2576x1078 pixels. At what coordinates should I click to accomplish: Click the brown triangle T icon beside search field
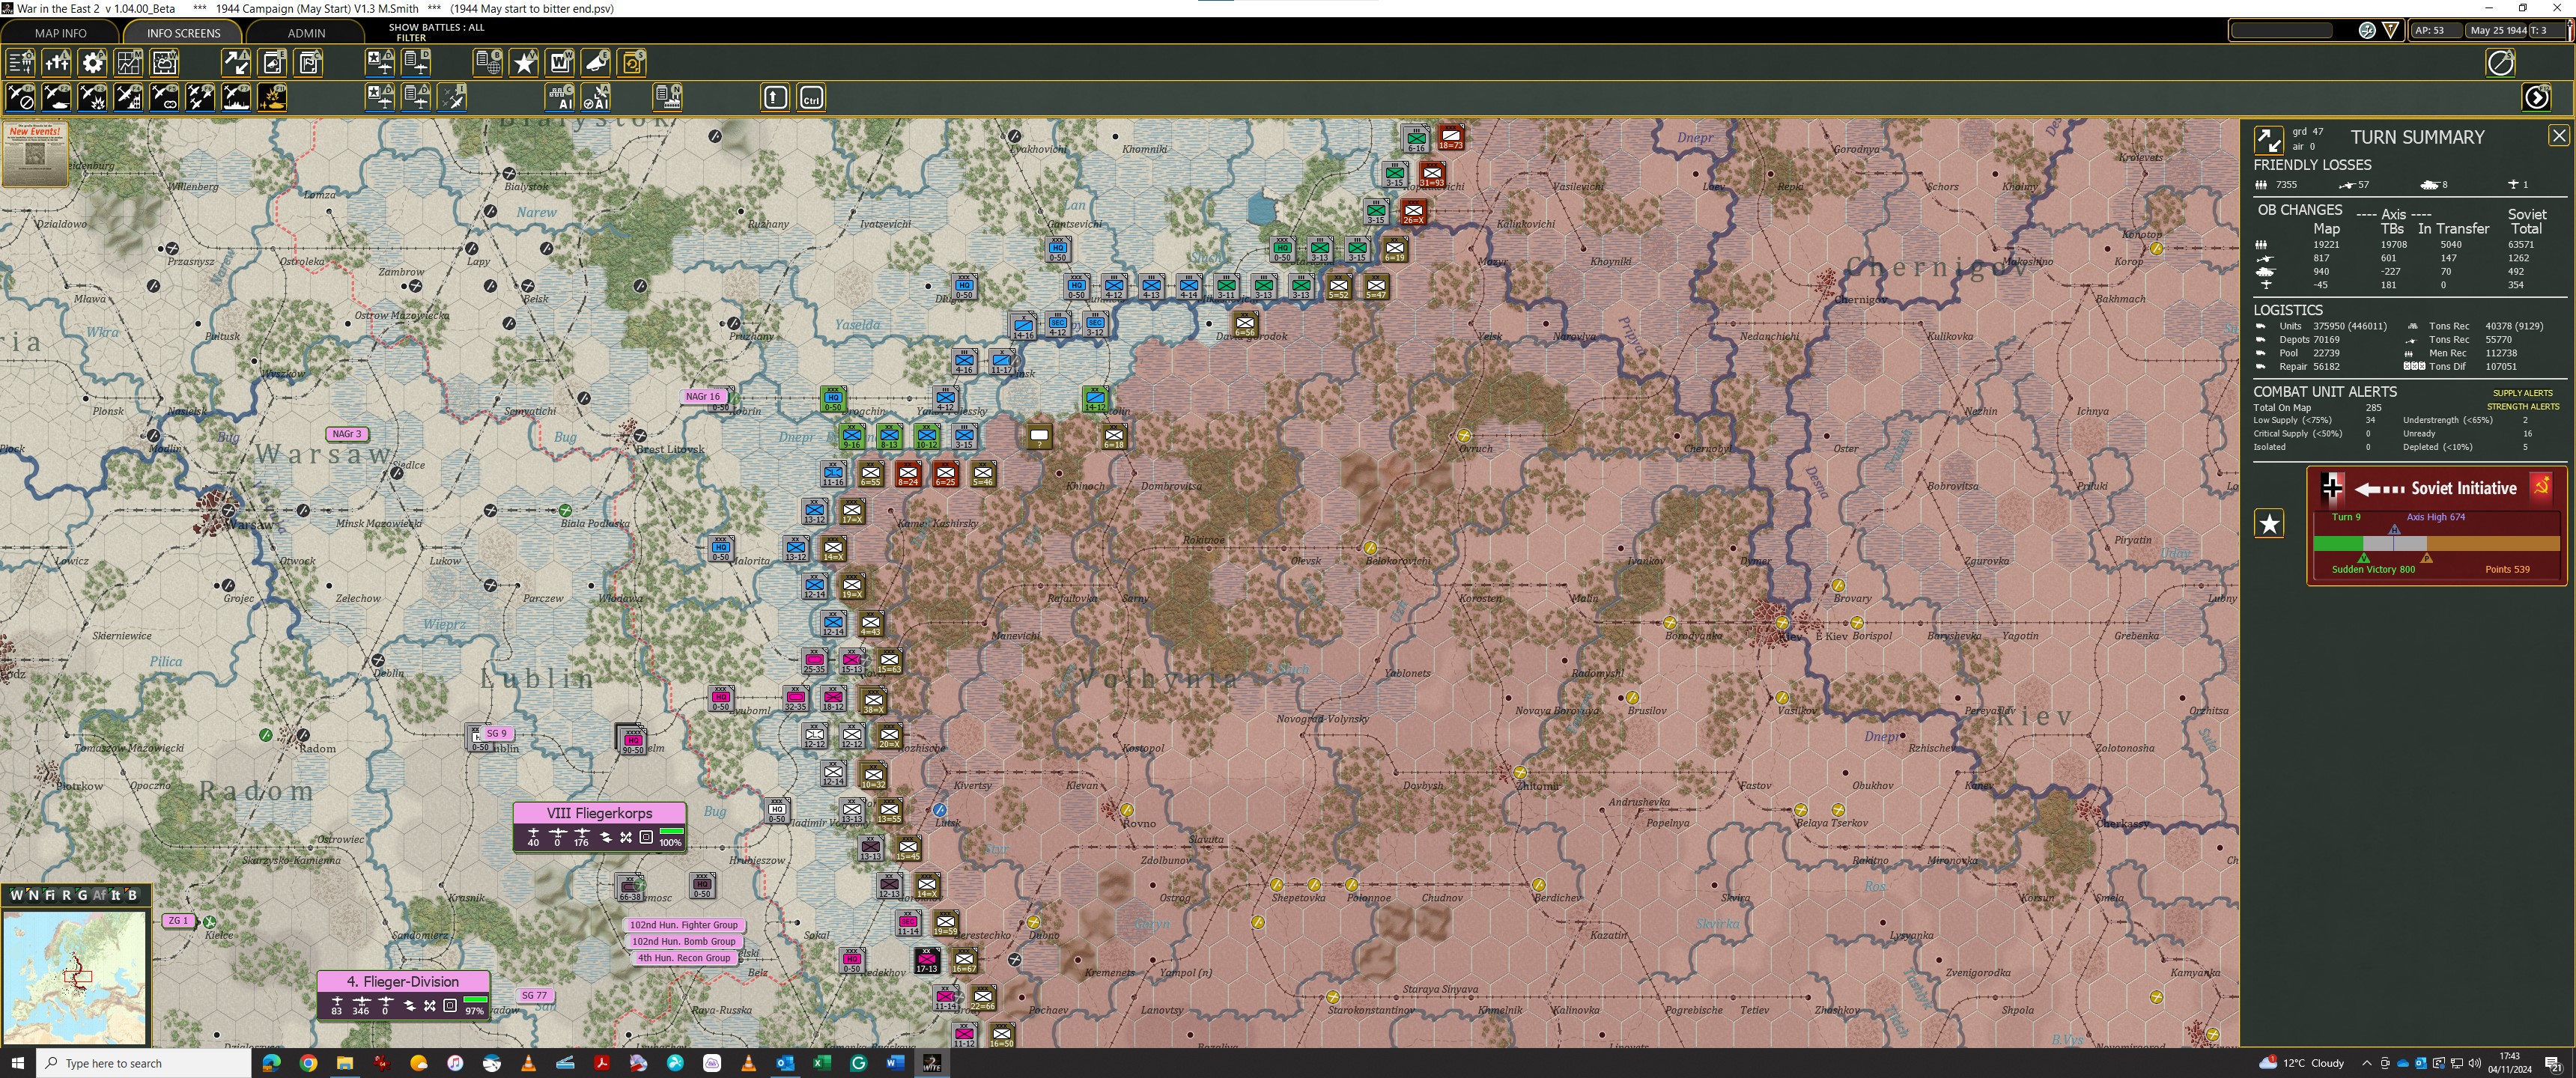pos(2390,30)
